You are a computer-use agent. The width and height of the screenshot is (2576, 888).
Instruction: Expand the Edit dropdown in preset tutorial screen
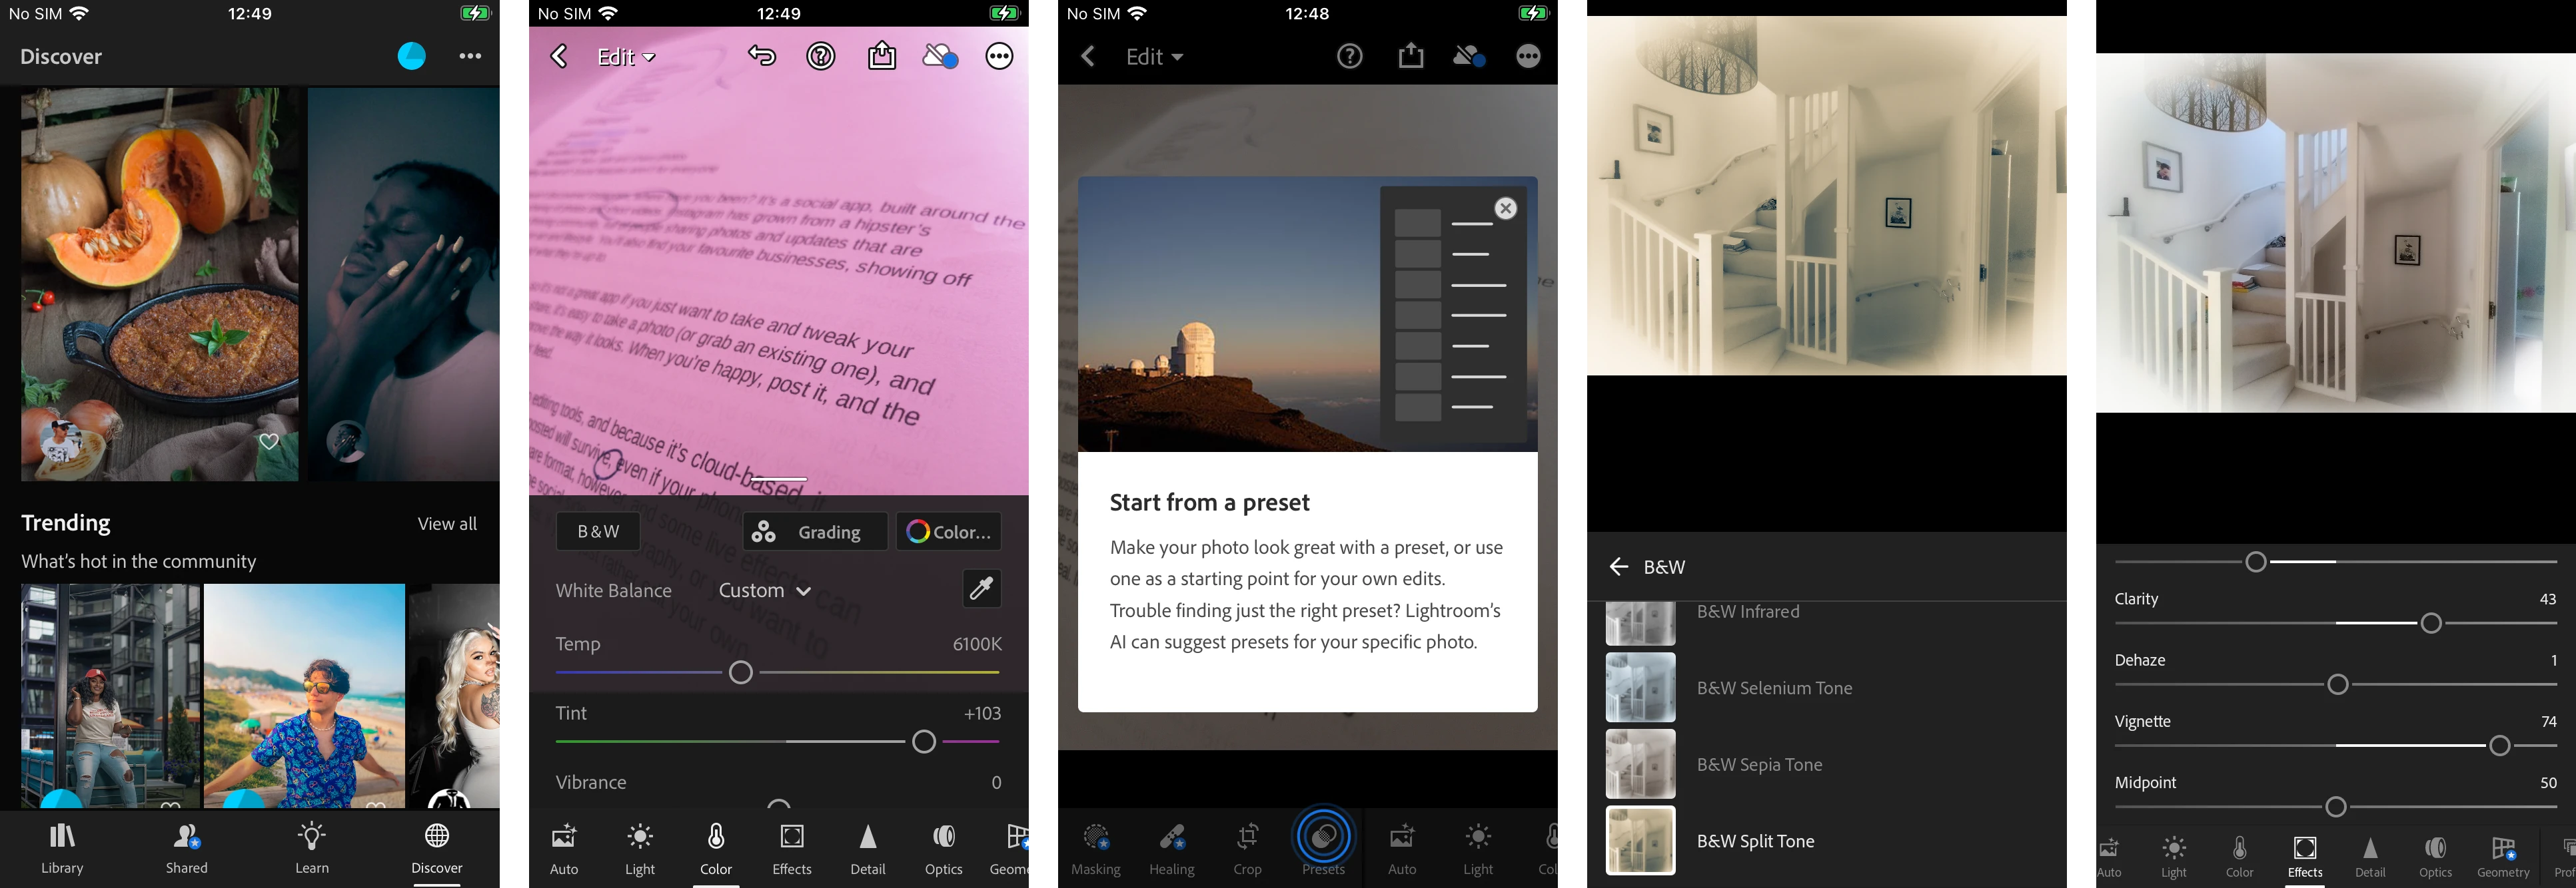1155,57
